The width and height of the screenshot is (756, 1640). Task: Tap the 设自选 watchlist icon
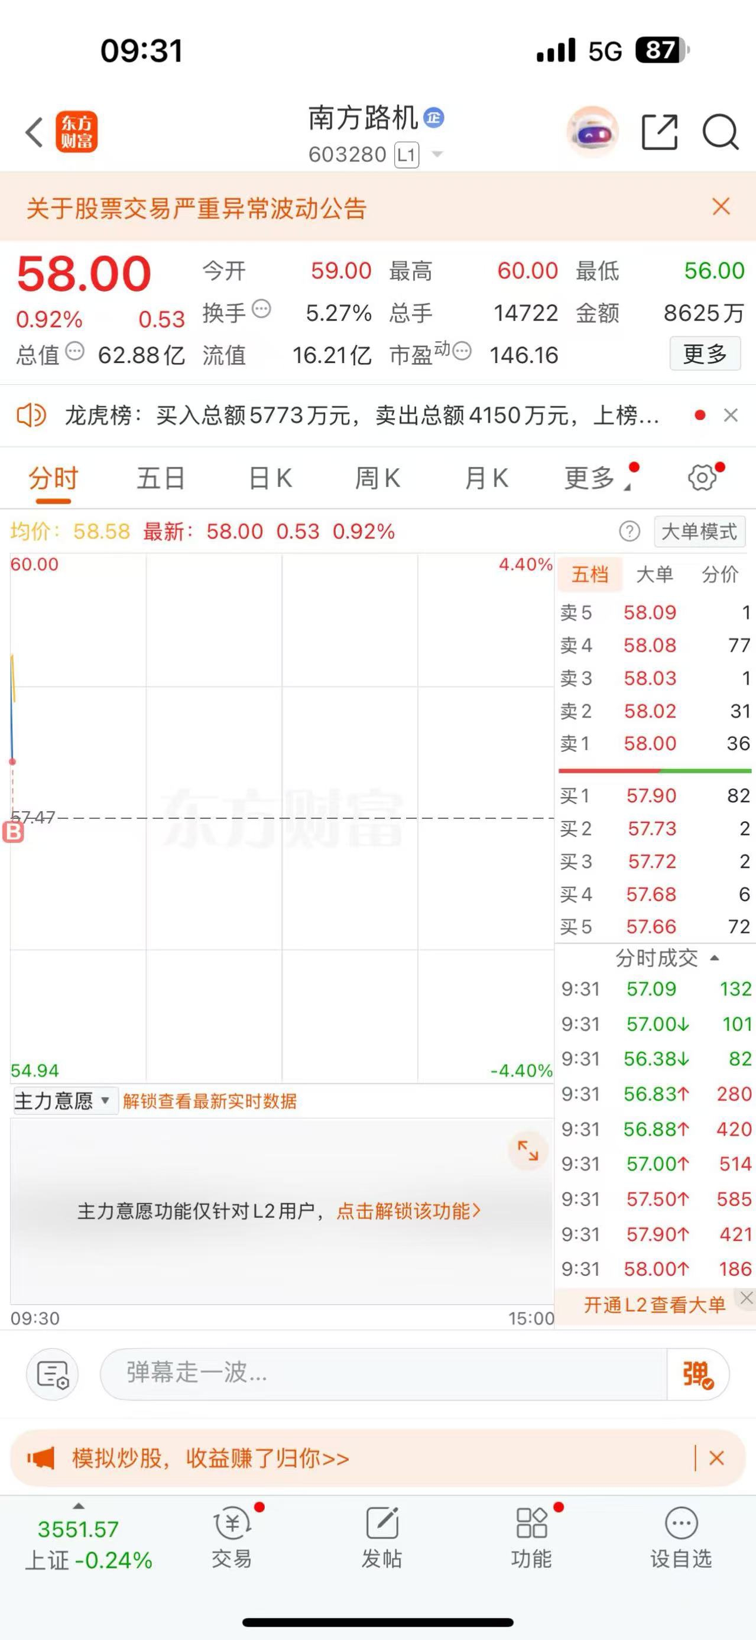pyautogui.click(x=681, y=1538)
